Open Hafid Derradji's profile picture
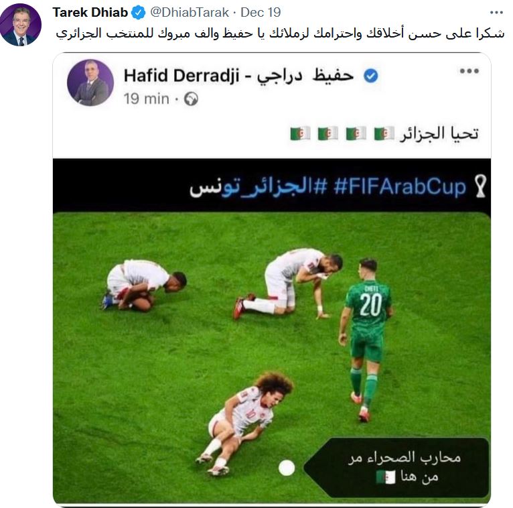The image size is (513, 508). 90,82
